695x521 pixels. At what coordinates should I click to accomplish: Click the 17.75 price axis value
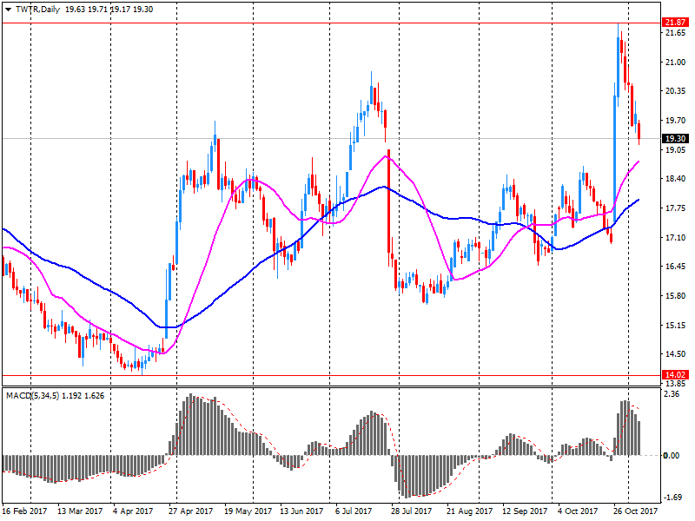pos(675,208)
